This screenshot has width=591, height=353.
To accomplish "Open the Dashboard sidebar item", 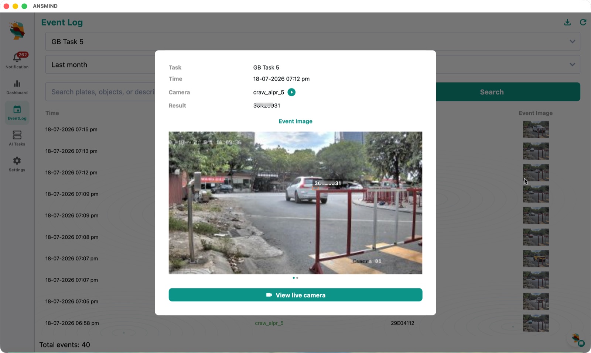I will click(x=17, y=87).
